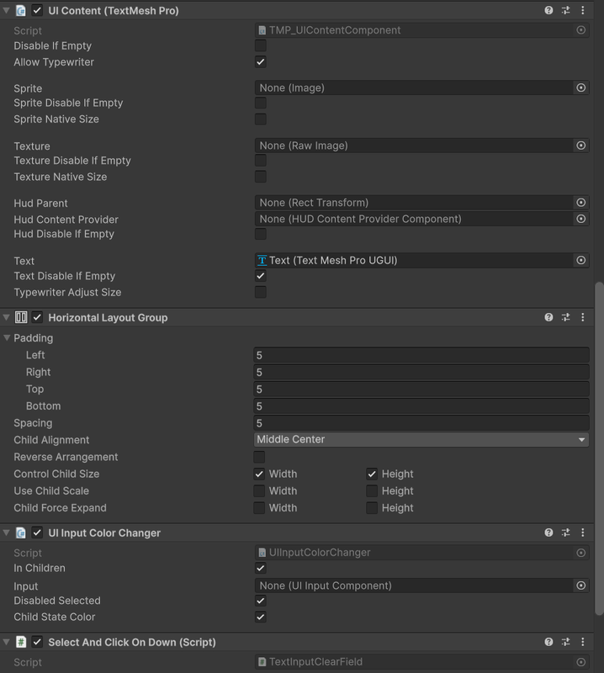Click the Padding Left value field
604x673 pixels.
click(421, 356)
